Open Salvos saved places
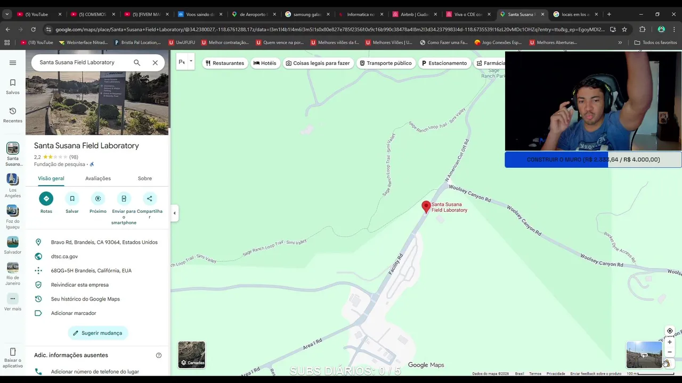Screen dimensions: 682x383 coord(13,87)
